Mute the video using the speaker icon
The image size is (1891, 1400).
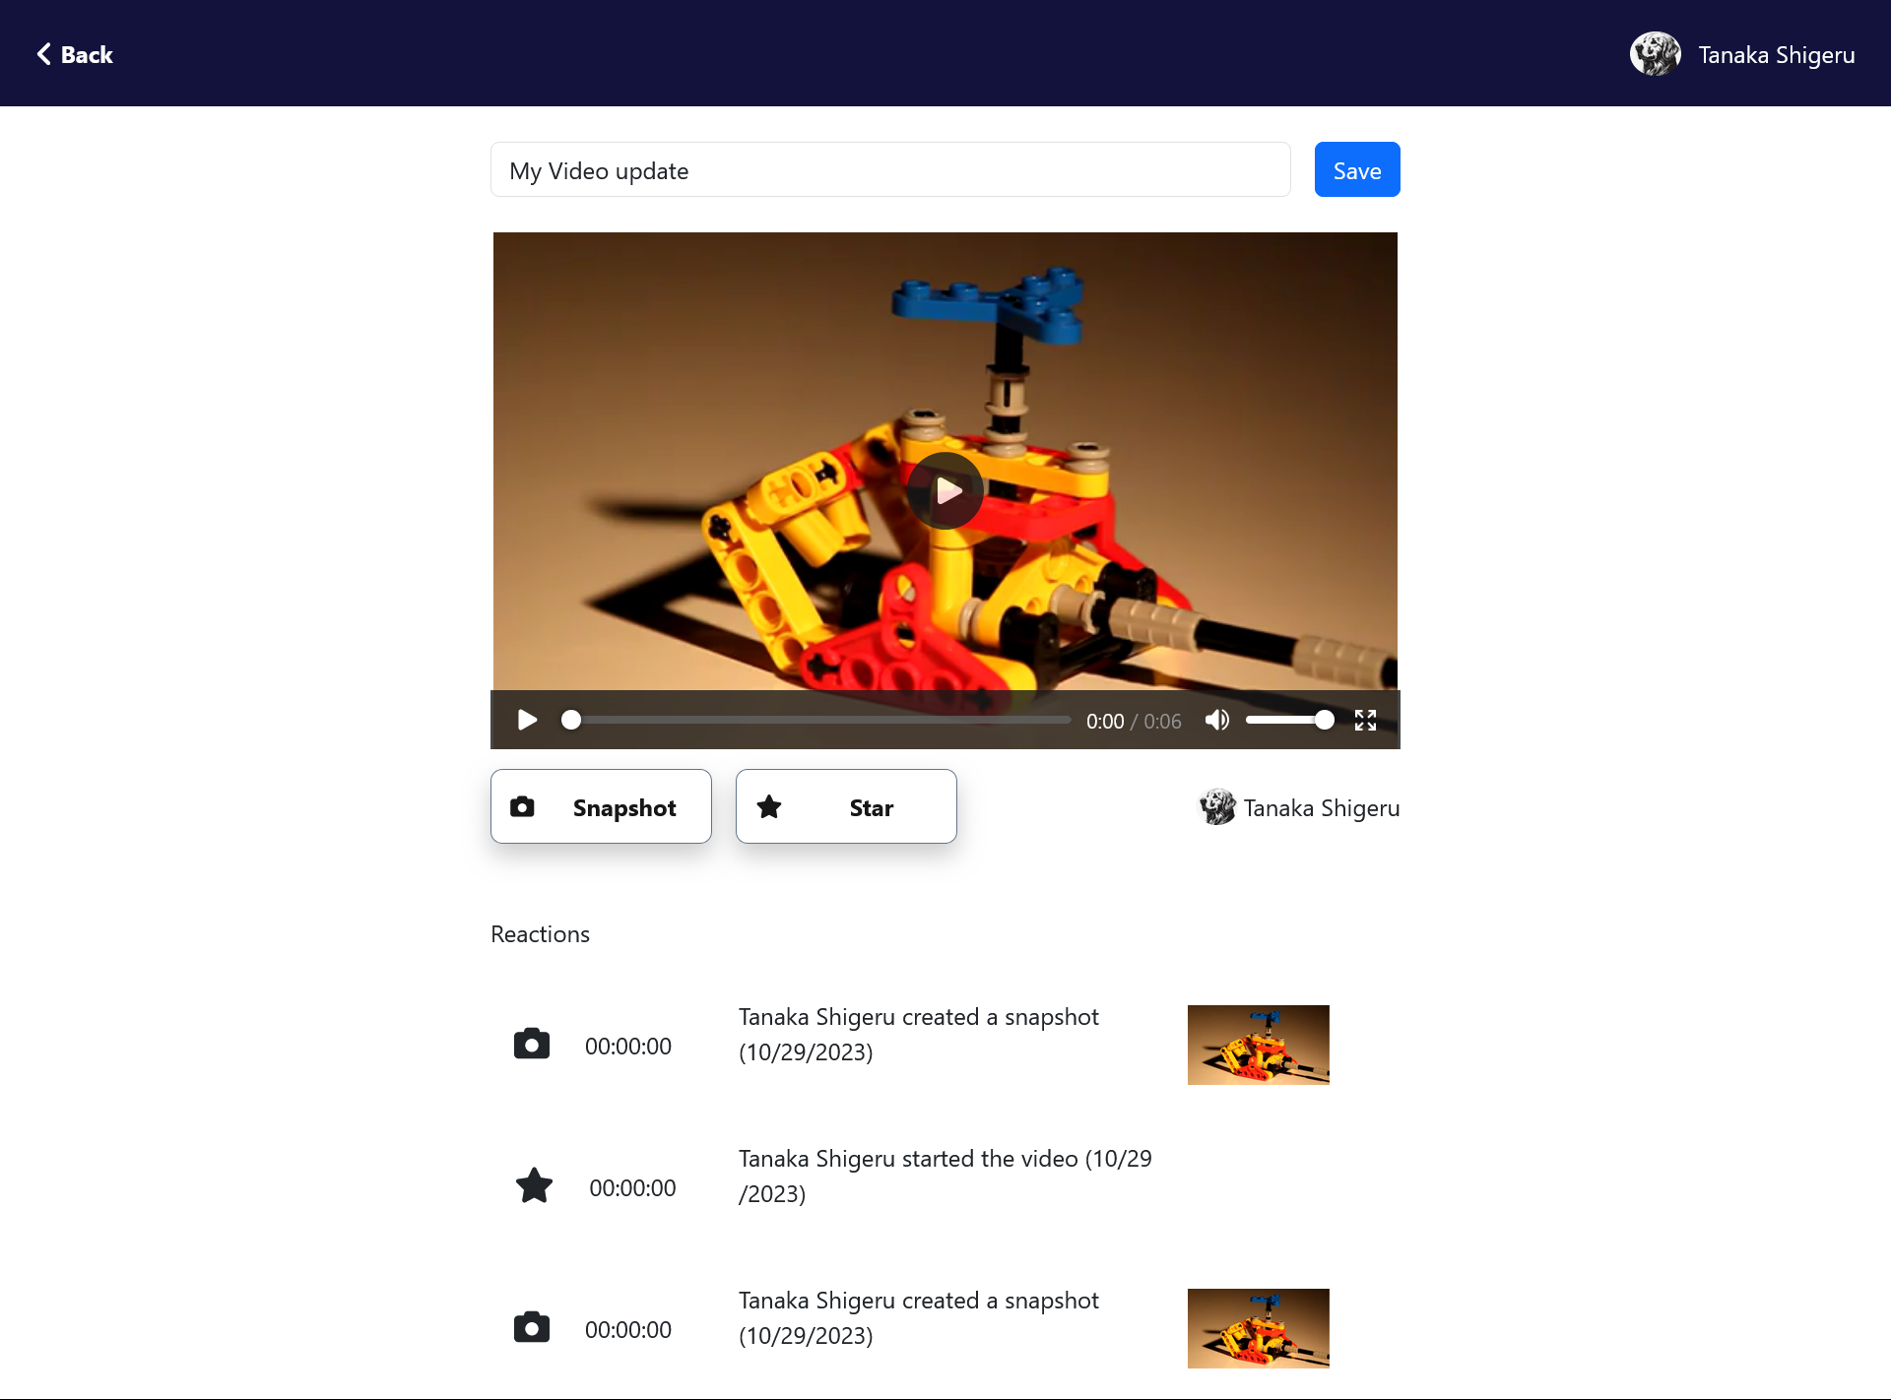[x=1217, y=720]
